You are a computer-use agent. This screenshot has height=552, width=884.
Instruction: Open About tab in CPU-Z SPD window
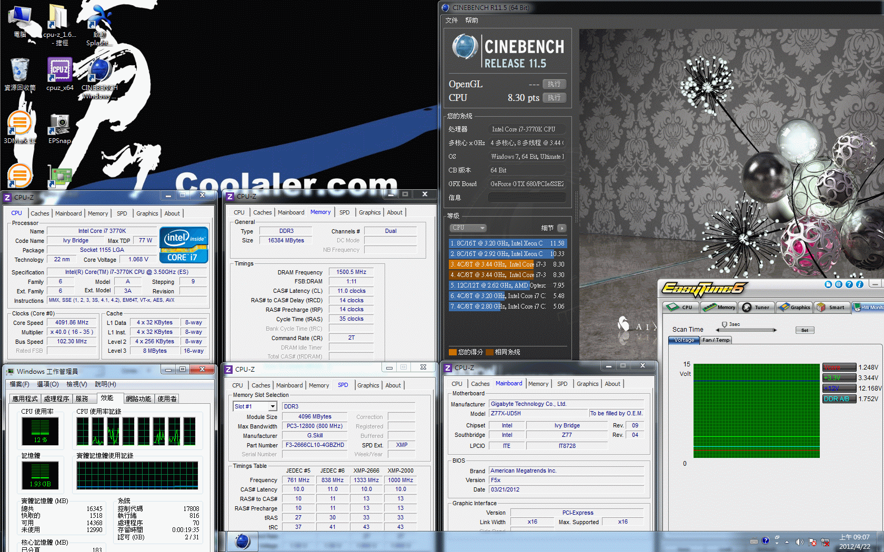393,385
